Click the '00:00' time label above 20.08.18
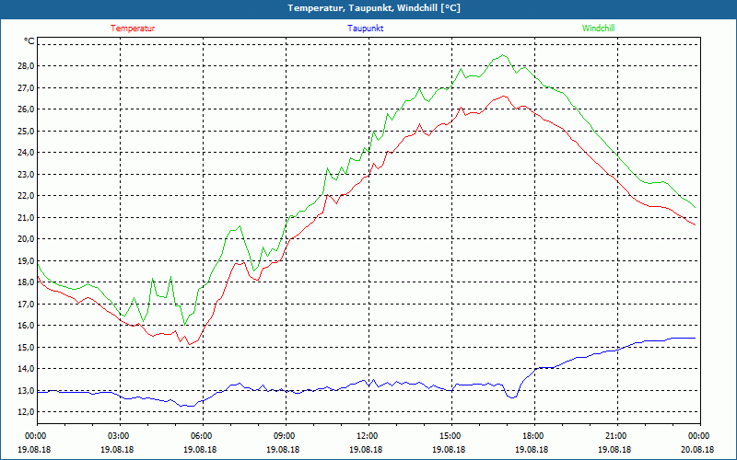 [x=697, y=436]
